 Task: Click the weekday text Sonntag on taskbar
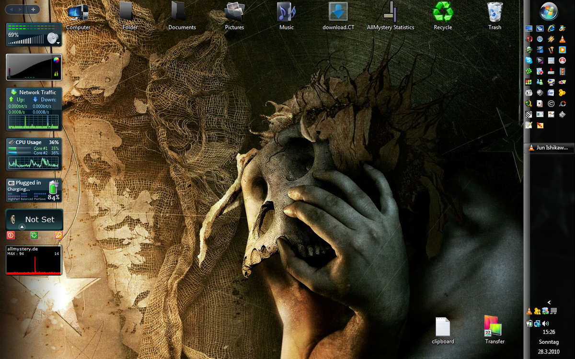(549, 342)
